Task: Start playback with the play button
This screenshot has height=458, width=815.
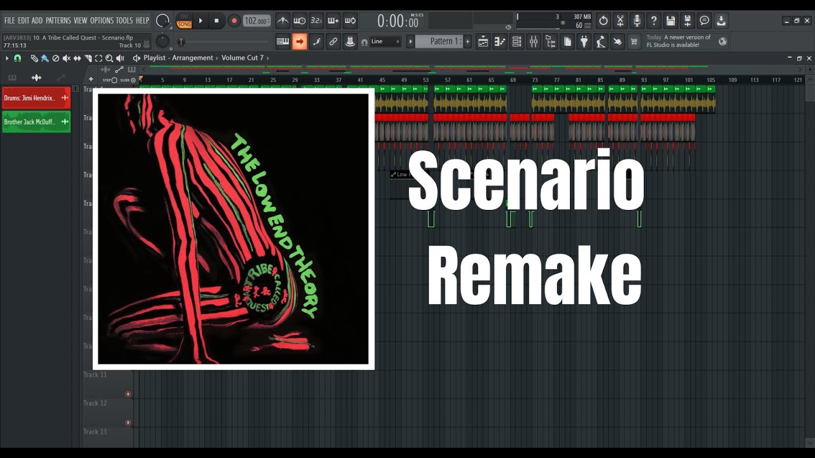Action: [x=201, y=20]
